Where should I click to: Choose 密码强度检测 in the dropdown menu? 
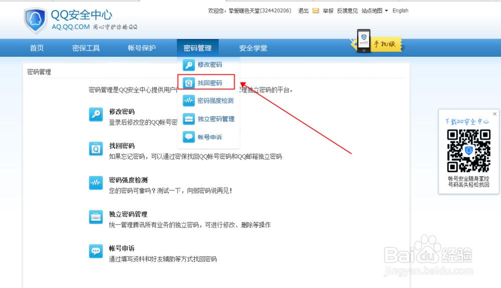(215, 101)
